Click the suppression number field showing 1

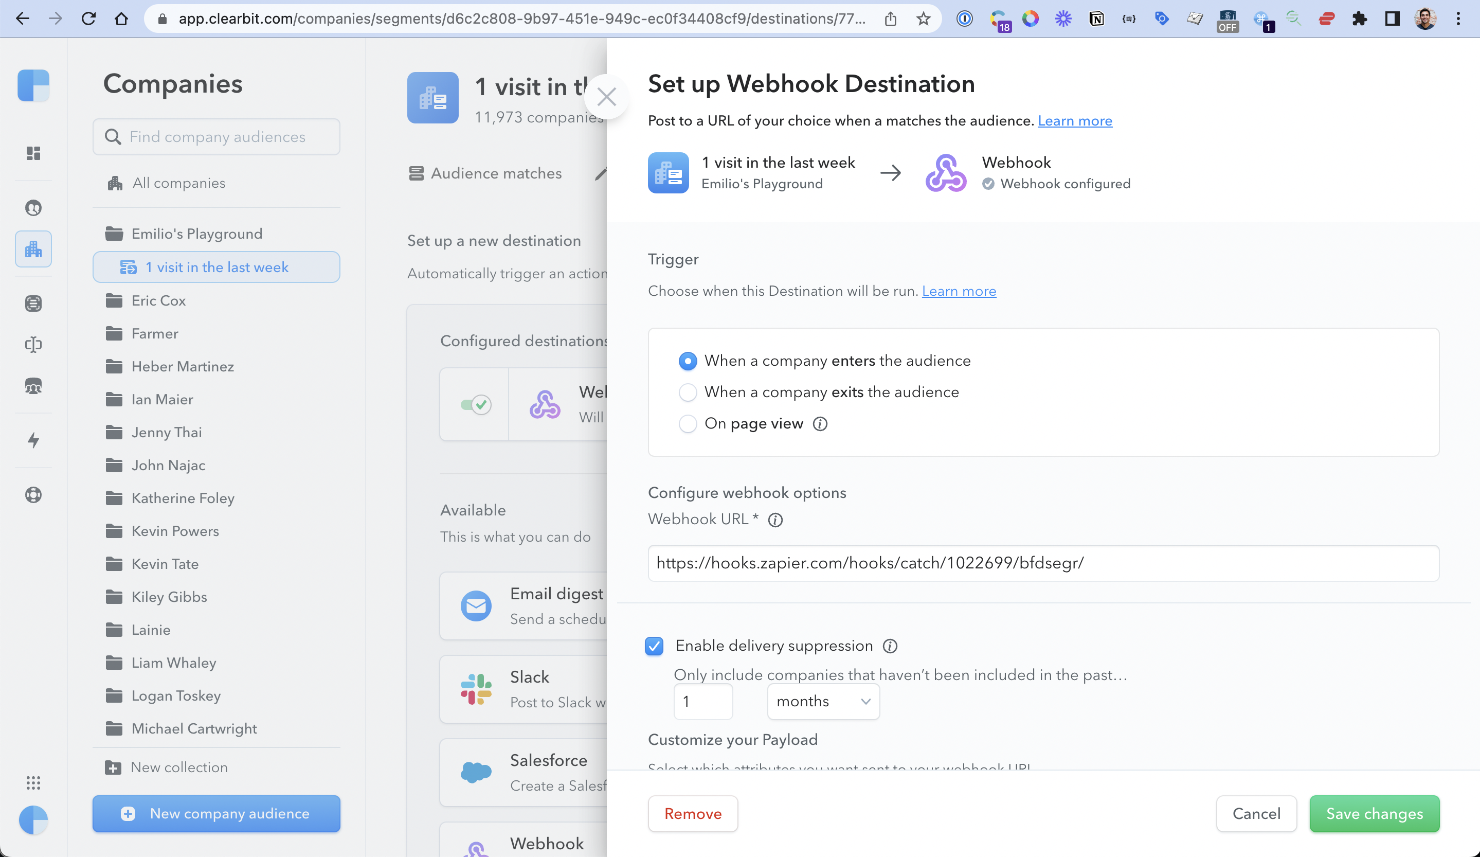703,701
